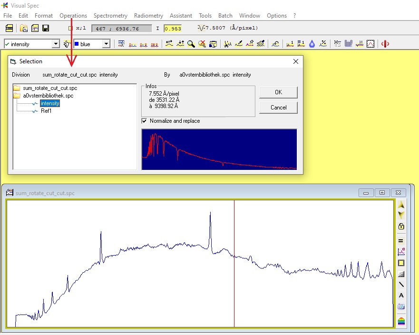Toggle Normalize and replace checkbox
The height and width of the screenshot is (335, 419).
pyautogui.click(x=144, y=121)
